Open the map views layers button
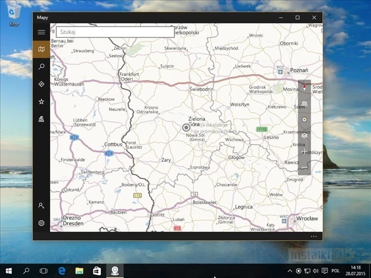371x278 pixels. (304, 136)
